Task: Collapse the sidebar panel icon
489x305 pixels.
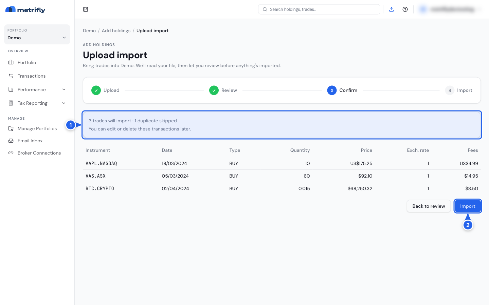Action: click(86, 9)
